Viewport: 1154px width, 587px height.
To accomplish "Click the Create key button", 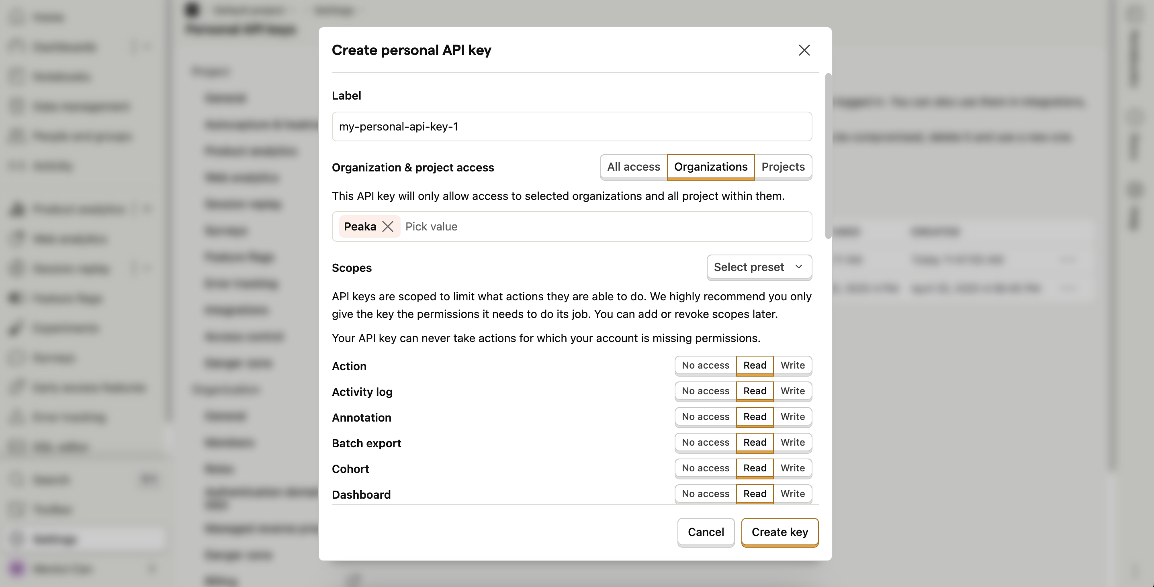I will point(780,532).
